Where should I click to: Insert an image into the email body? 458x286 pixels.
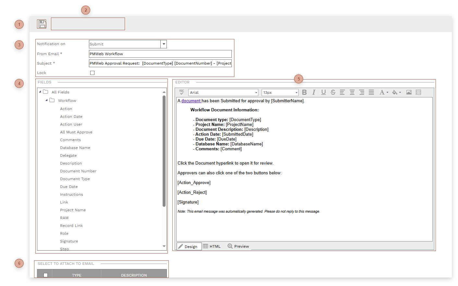409,92
